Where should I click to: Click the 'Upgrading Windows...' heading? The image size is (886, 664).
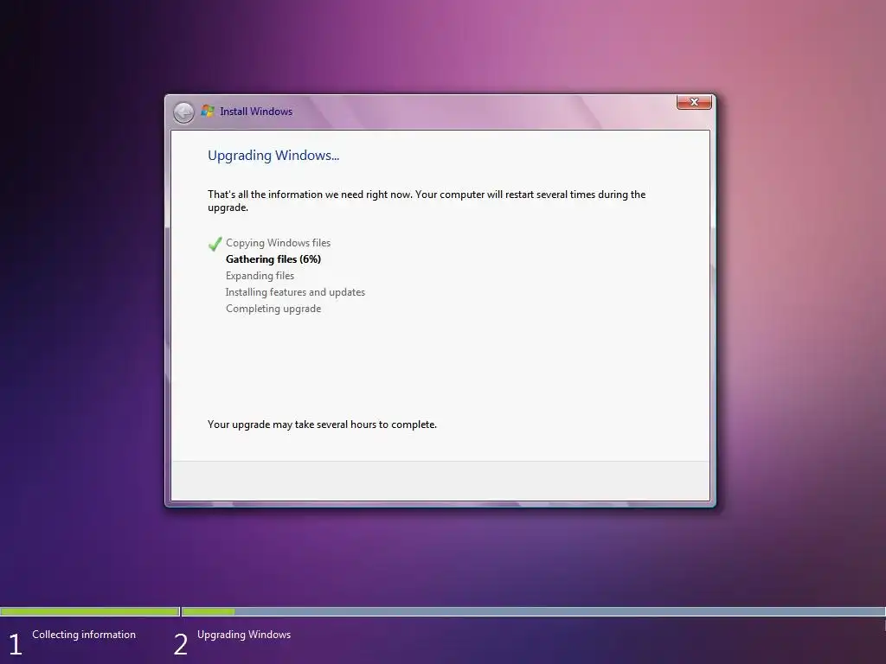click(273, 156)
